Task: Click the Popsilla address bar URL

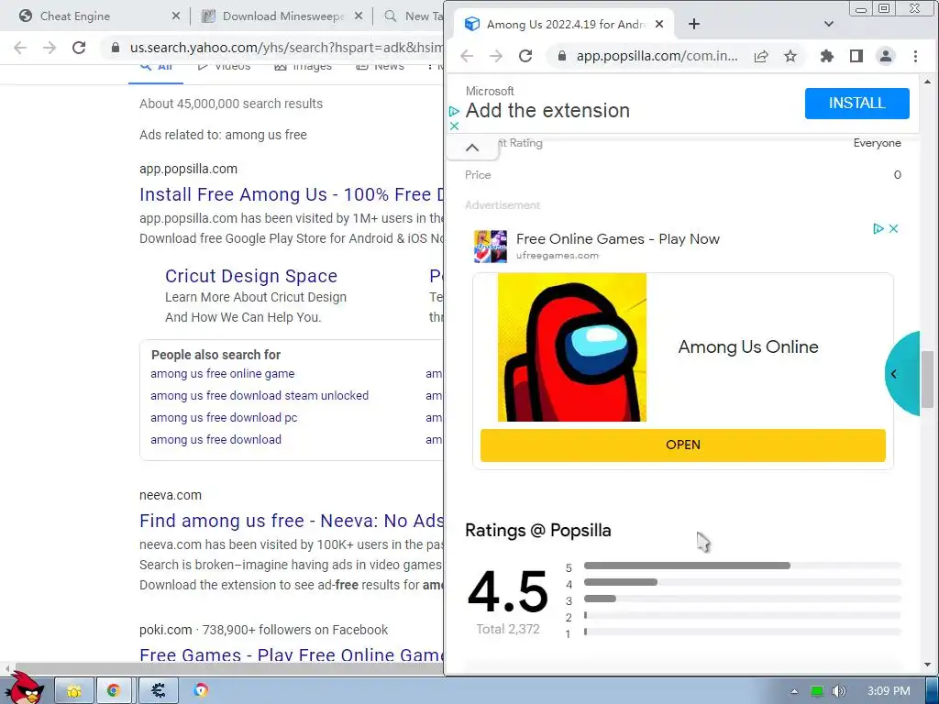Action: pos(657,56)
